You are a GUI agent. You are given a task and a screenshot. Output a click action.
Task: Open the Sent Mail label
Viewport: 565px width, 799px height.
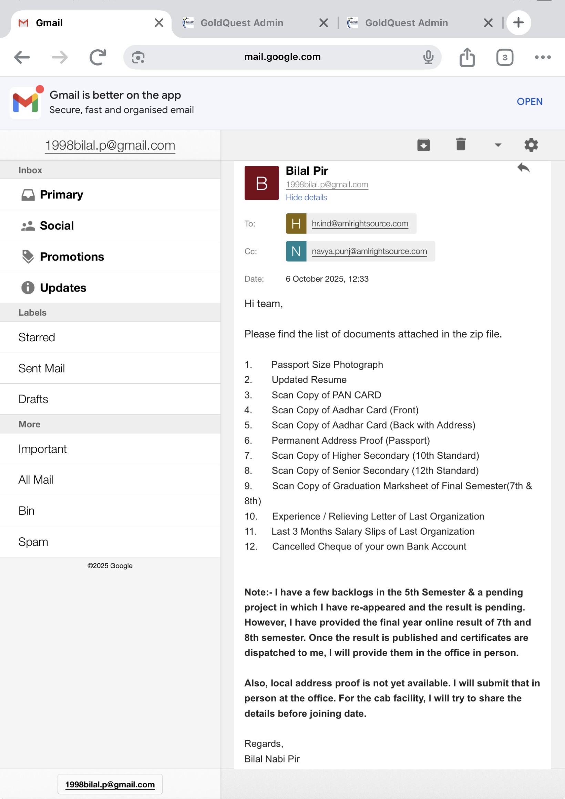click(41, 368)
